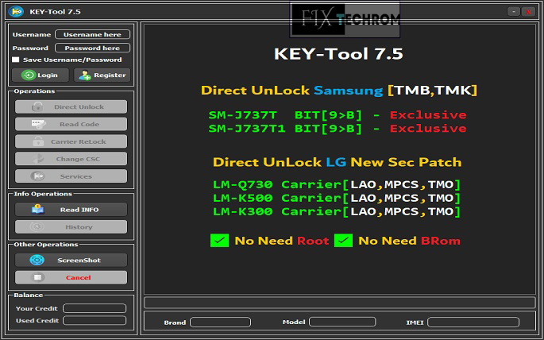Click the Read Code device icon
This screenshot has height=340, width=544.
pyautogui.click(x=38, y=124)
